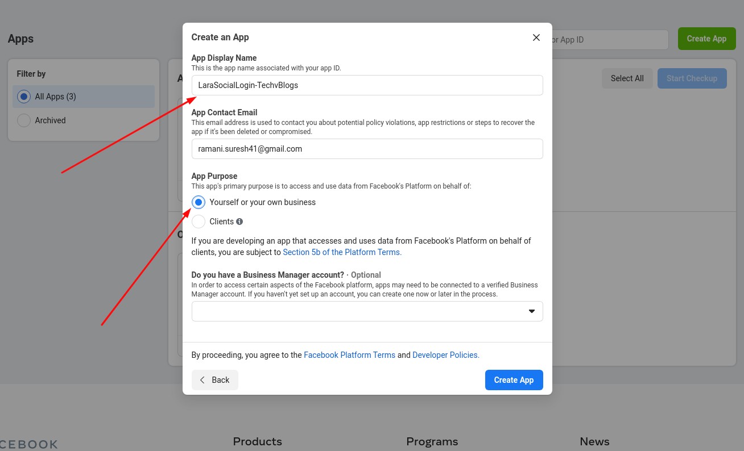Click the App Display Name field

coord(367,85)
